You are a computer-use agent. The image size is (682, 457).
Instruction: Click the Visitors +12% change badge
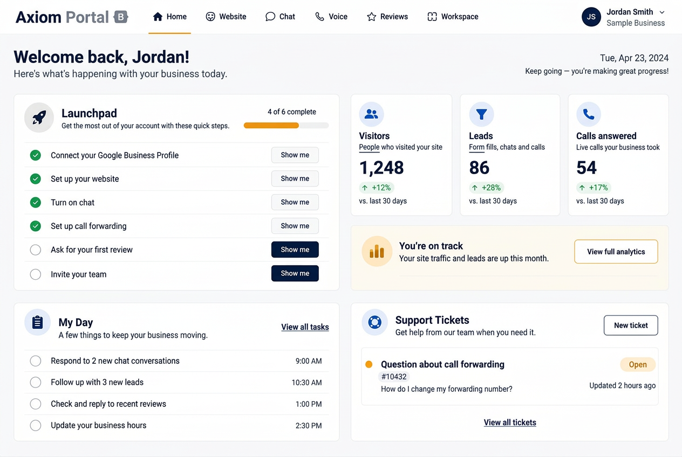(377, 188)
